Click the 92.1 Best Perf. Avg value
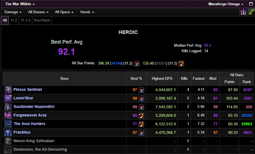255x154 pixels. click(x=66, y=52)
